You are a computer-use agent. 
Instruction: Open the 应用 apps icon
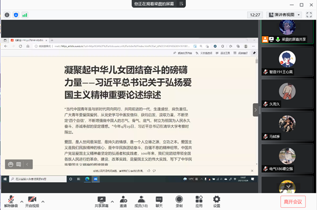tap(199, 201)
